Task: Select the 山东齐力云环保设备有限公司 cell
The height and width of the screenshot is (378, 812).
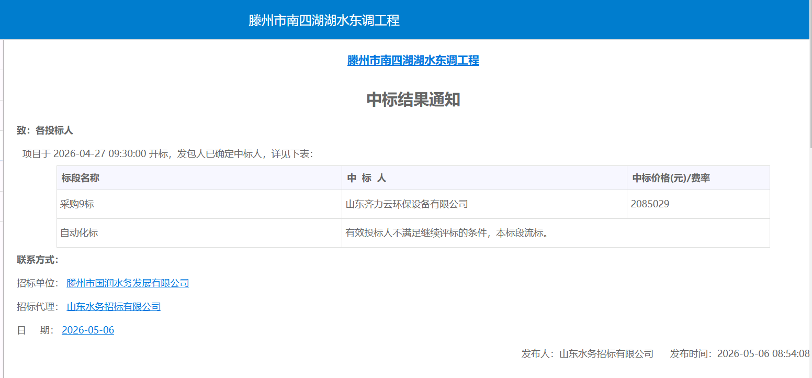Action: [x=484, y=204]
